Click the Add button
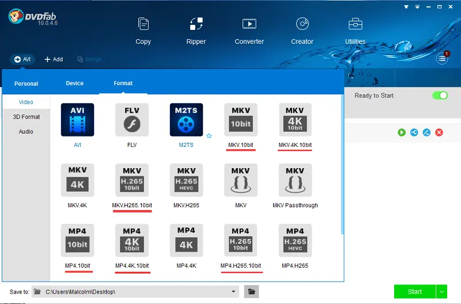 click(x=54, y=59)
